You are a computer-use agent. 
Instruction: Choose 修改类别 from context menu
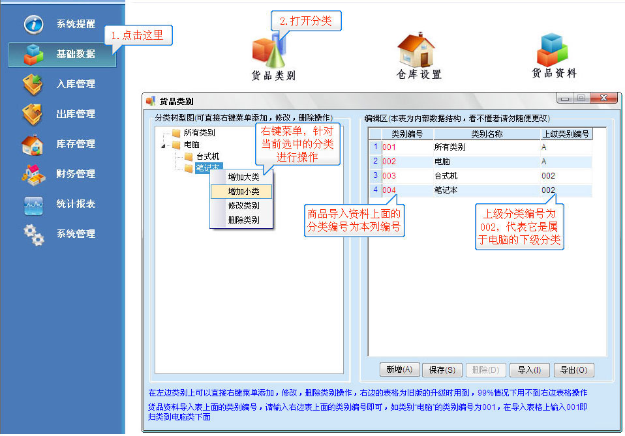(x=243, y=205)
